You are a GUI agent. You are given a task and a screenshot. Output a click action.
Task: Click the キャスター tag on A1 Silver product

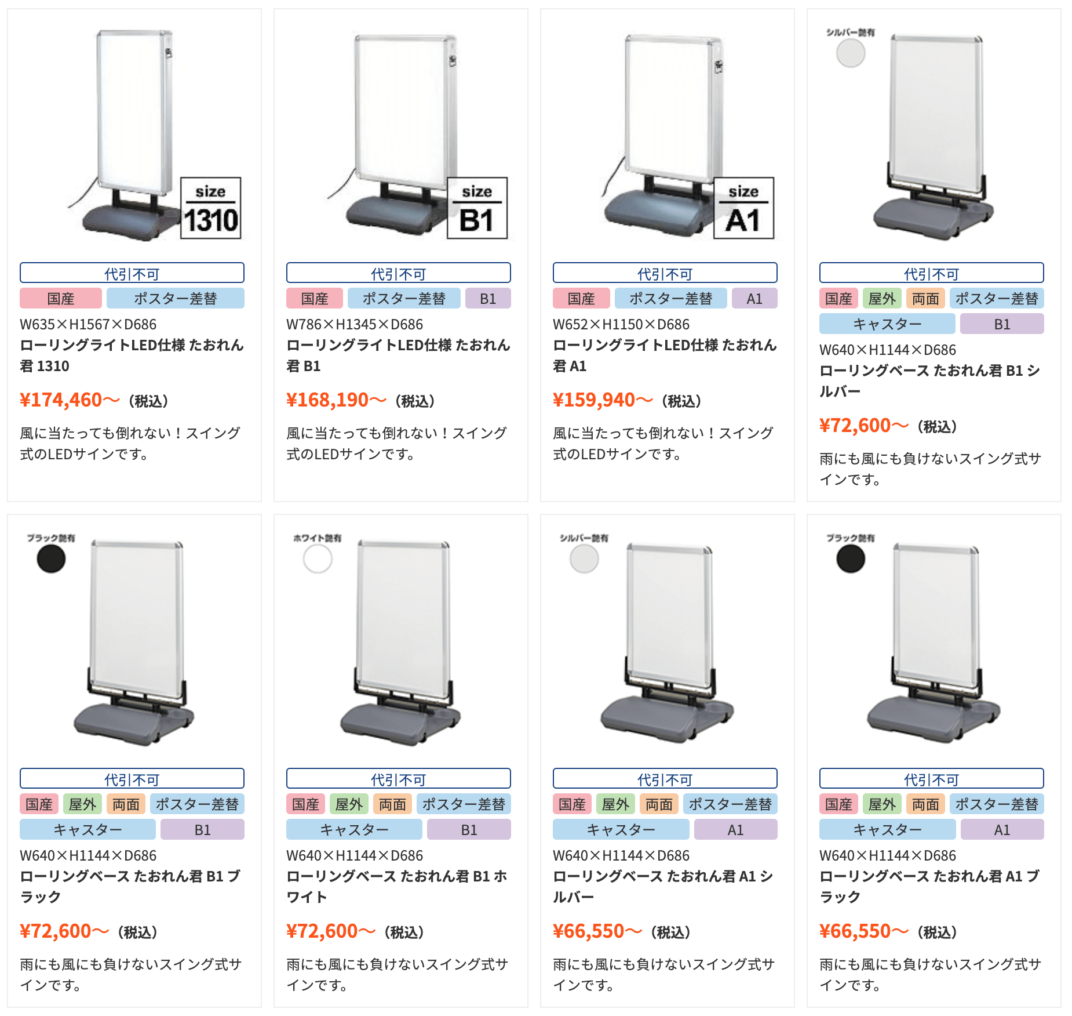[621, 830]
